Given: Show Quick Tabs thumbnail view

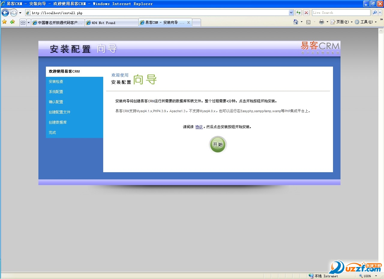Looking at the screenshot, I should (23, 22).
